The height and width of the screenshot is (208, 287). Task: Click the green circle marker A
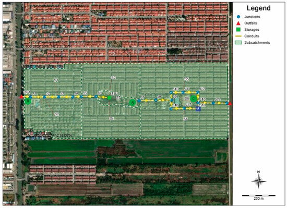[28, 101]
